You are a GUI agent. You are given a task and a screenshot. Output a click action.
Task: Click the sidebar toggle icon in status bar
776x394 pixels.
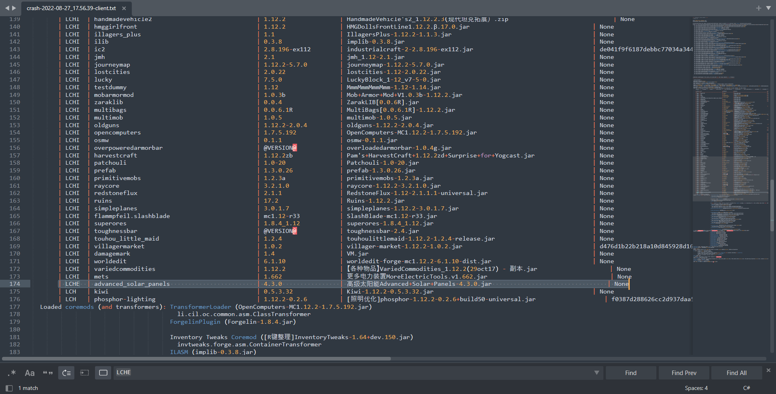9,388
